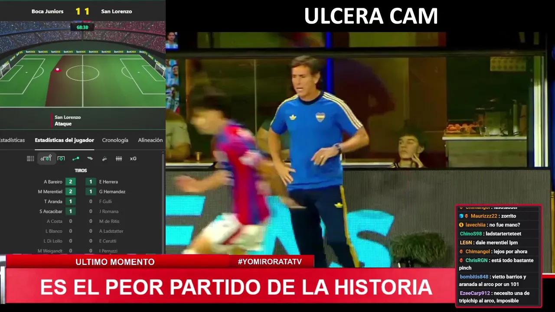Click chat user ChinoS98

(x=471, y=234)
